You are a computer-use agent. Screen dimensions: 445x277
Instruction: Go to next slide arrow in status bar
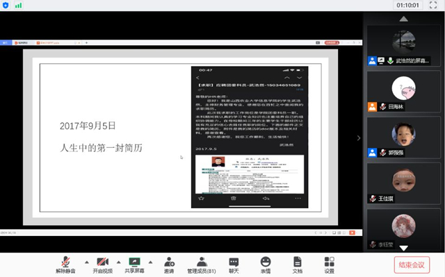click(x=325, y=233)
